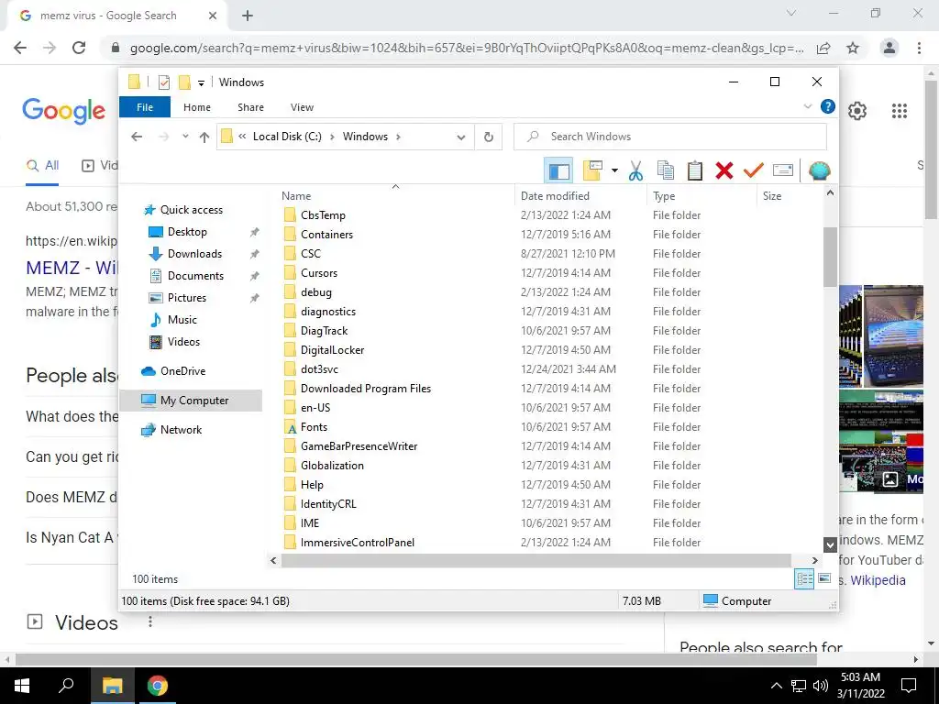Open the Chrome three-dot menu
Viewport: 939px width, 704px height.
[x=919, y=48]
